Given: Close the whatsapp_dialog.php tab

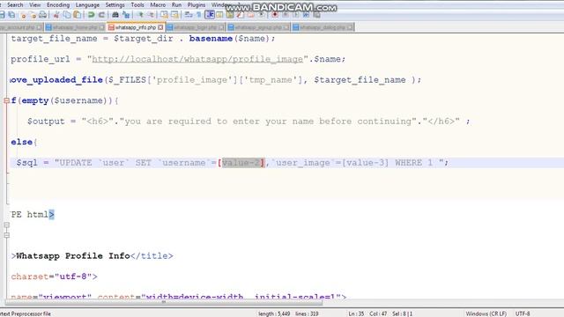Looking at the screenshot, I should pyautogui.click(x=350, y=27).
